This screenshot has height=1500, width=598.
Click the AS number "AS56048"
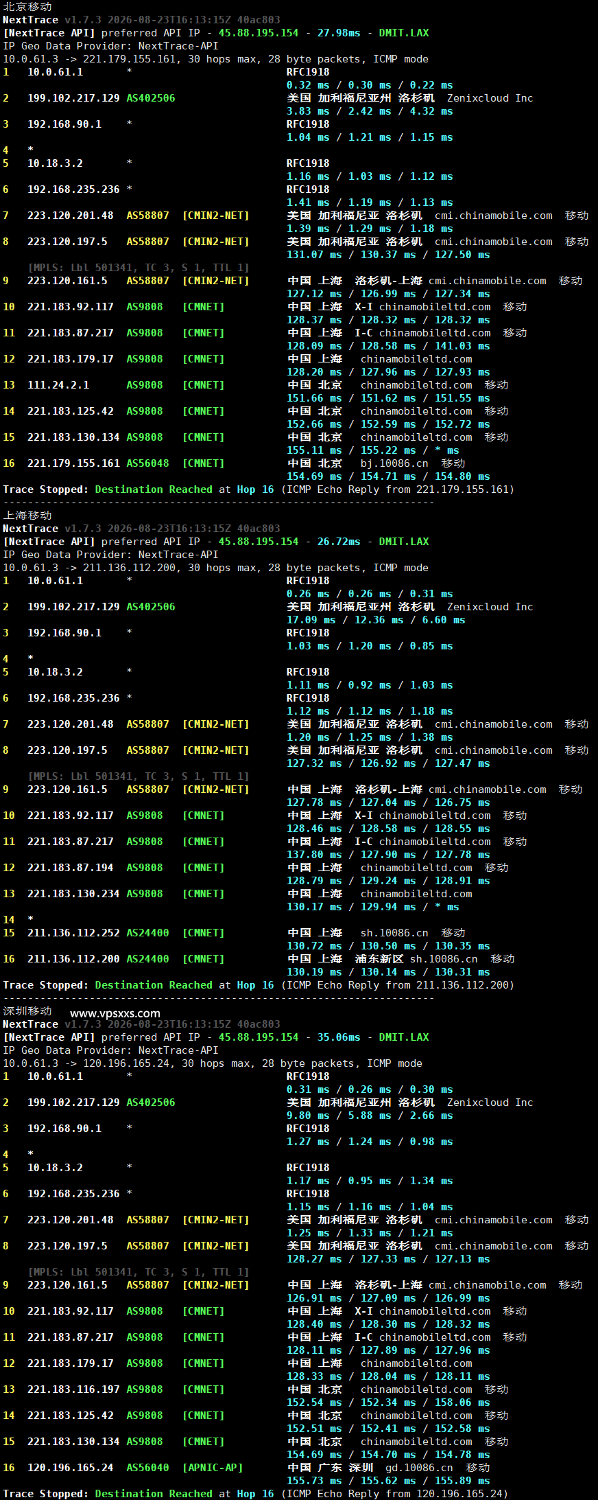(x=147, y=463)
